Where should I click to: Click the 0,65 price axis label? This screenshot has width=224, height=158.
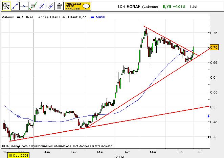[214, 62]
